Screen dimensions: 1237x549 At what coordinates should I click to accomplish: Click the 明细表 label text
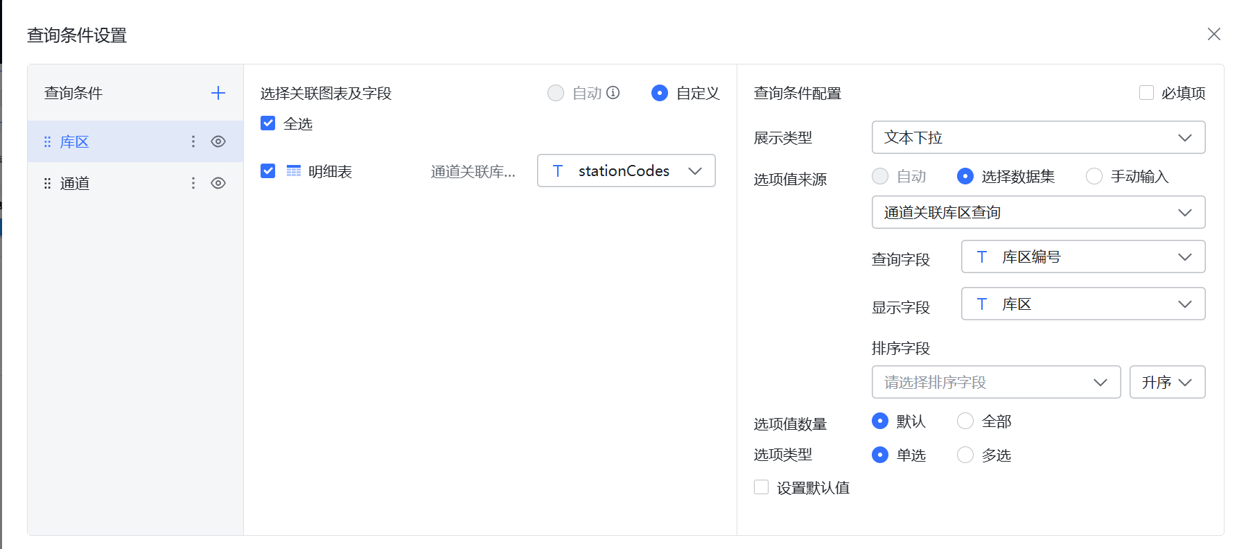coord(331,171)
